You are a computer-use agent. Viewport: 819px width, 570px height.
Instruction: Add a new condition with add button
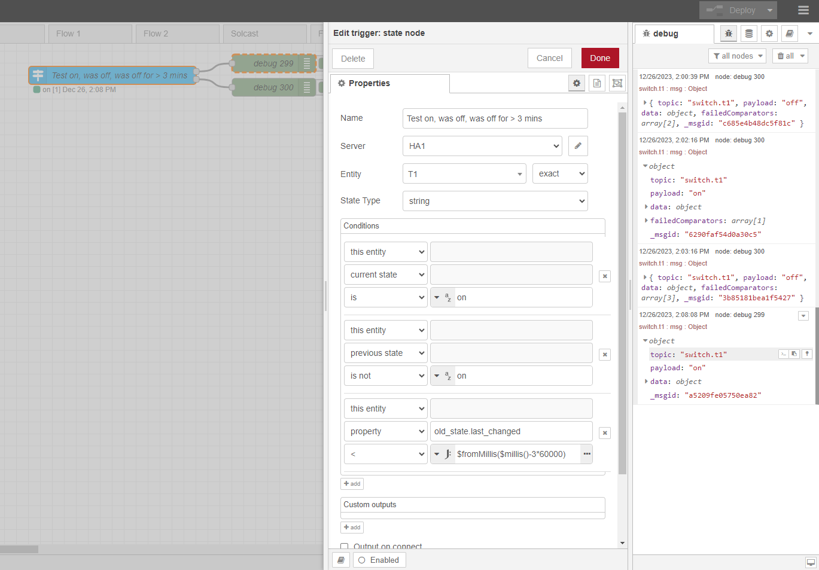(352, 484)
